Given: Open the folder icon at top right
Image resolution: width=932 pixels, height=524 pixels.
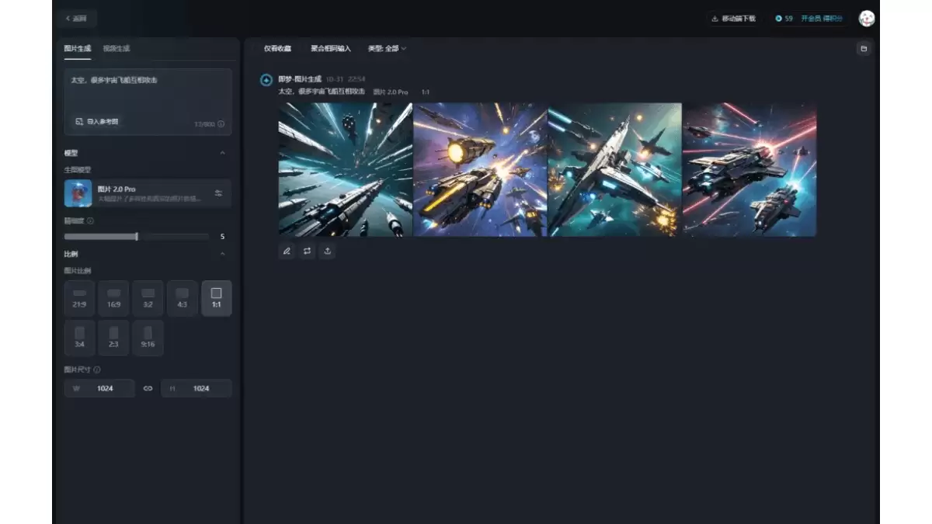Looking at the screenshot, I should [863, 48].
